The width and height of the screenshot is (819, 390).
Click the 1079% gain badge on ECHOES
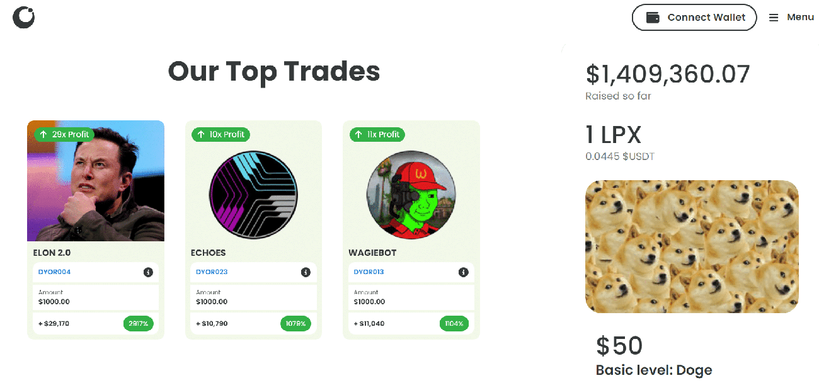[x=295, y=323]
